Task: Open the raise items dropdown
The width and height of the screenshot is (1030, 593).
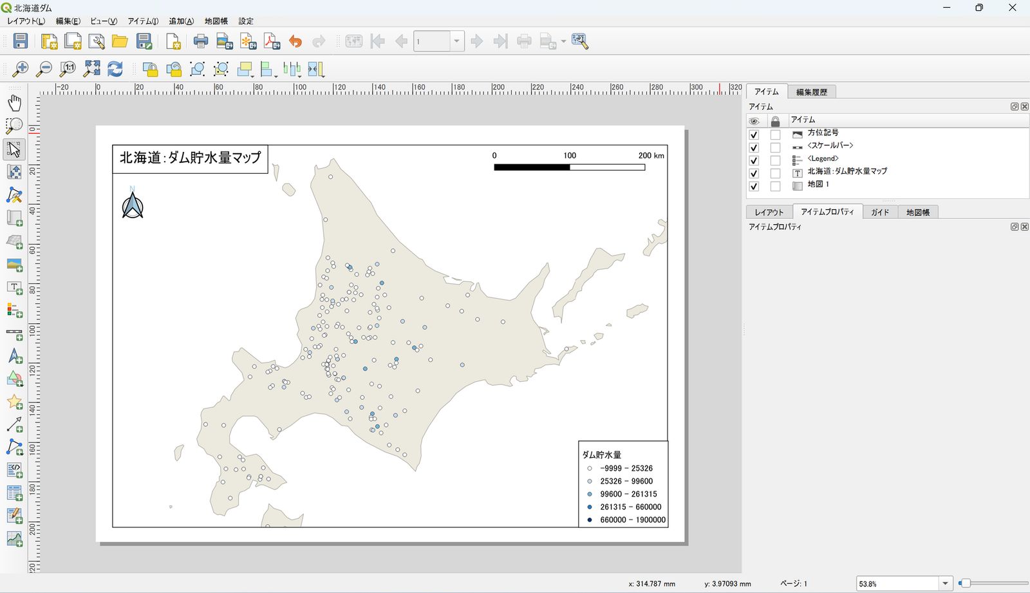Action: click(245, 69)
